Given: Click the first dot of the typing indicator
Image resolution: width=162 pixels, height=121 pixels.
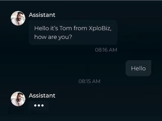Looking at the screenshot, I should point(35,105).
